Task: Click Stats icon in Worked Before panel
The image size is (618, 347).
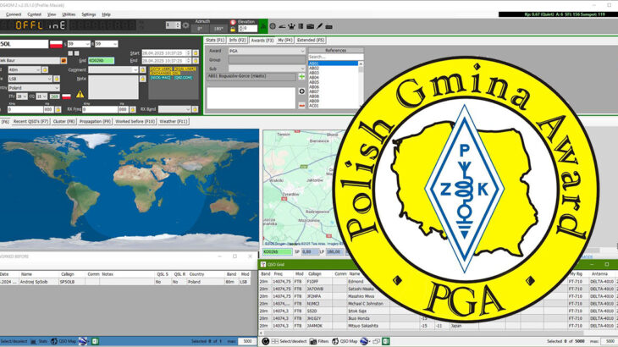Action: click(42, 341)
